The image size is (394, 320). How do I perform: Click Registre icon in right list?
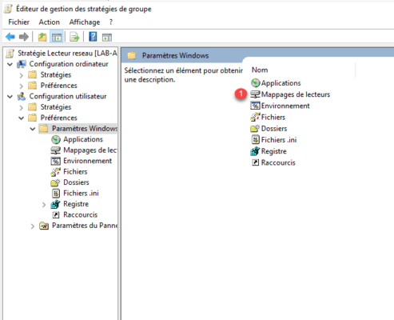coord(255,151)
